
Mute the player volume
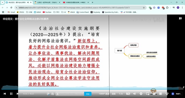coord(135,94)
